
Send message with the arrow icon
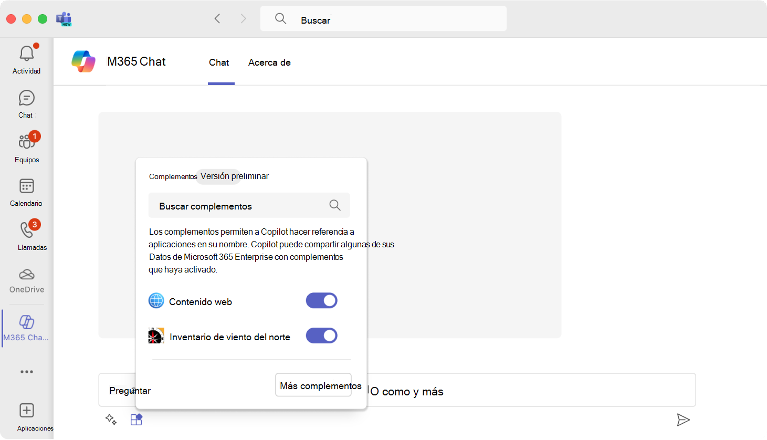(x=683, y=420)
